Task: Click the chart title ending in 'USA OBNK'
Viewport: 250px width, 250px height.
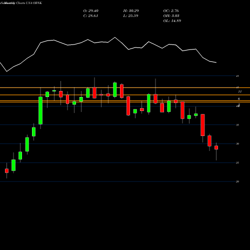Action: point(21,3)
